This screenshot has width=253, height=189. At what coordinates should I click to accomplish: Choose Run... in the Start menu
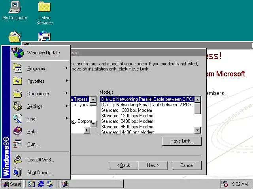(40, 144)
